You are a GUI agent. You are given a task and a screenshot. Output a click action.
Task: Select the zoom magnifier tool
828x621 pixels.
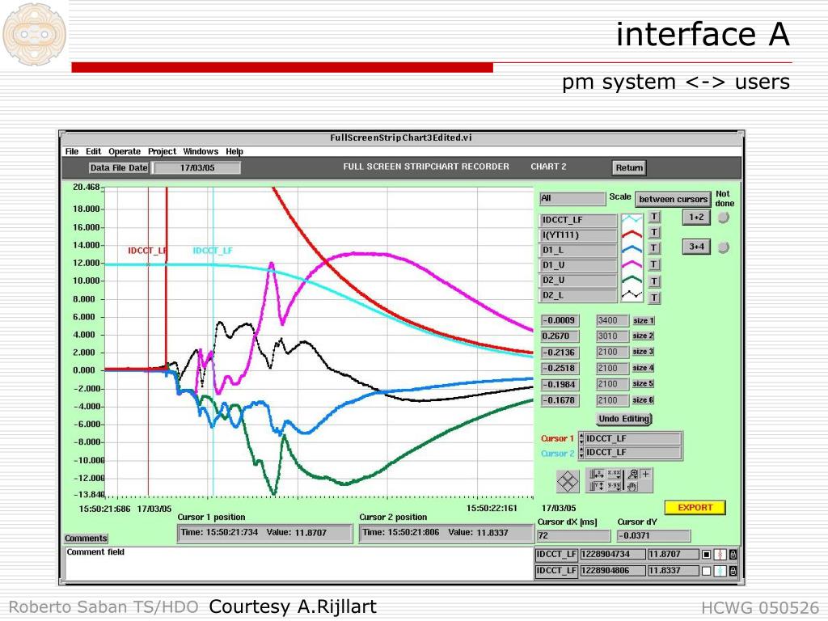tap(633, 474)
